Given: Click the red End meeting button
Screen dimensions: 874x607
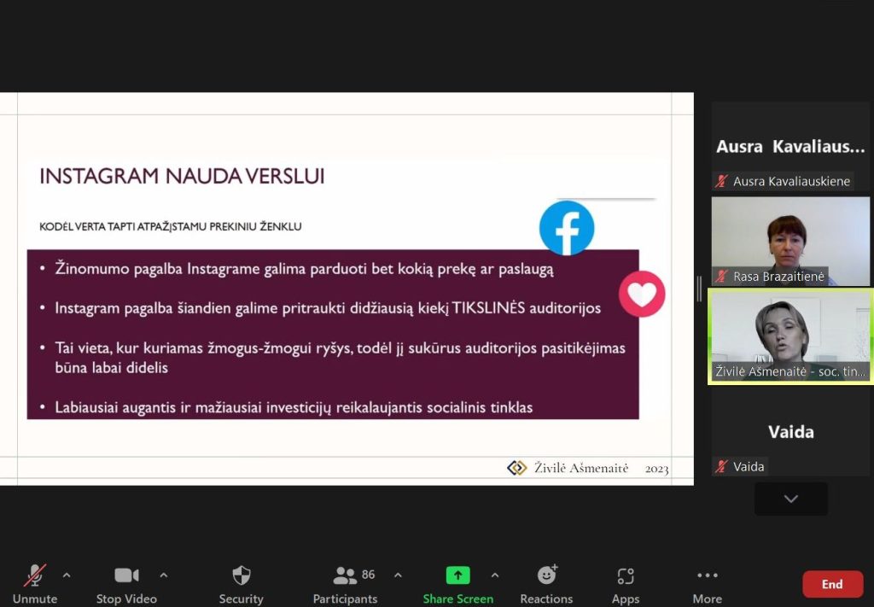Looking at the screenshot, I should pos(832,584).
